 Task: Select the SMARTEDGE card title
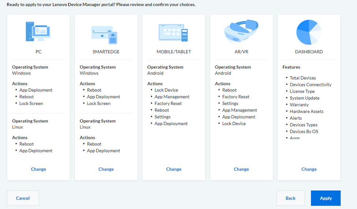pos(106,52)
